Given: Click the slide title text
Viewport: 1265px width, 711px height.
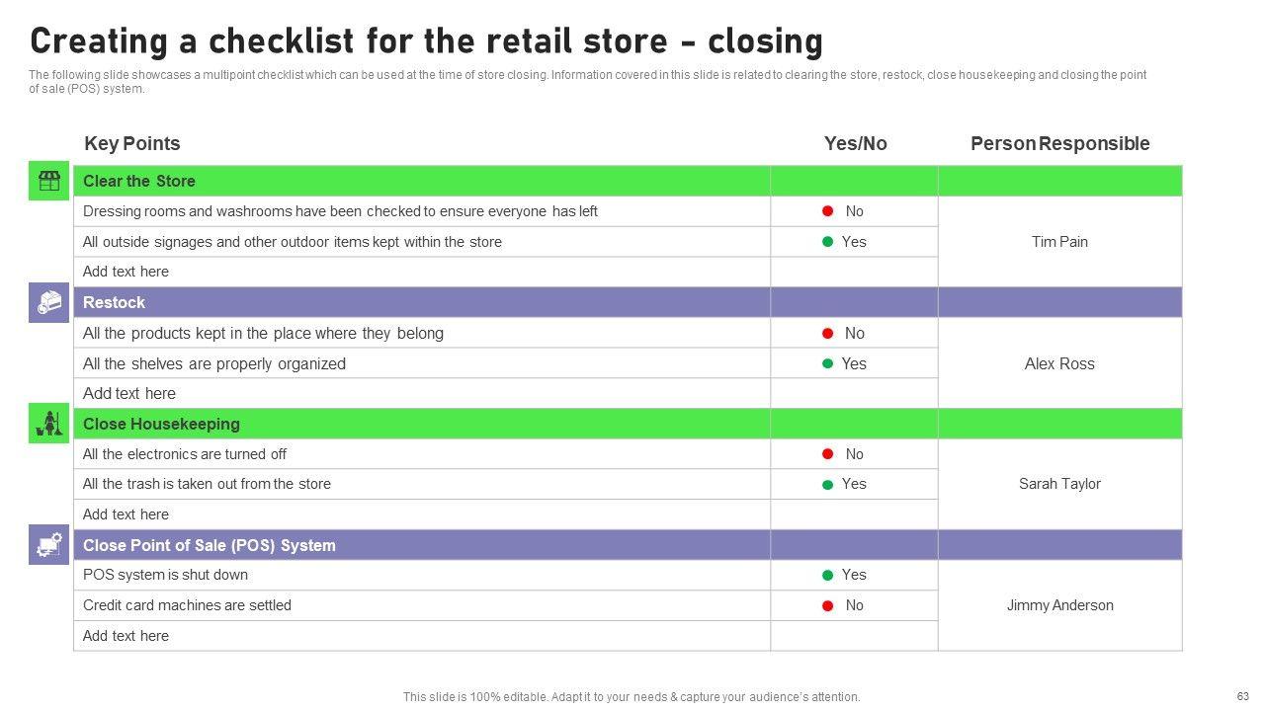Looking at the screenshot, I should (426, 42).
